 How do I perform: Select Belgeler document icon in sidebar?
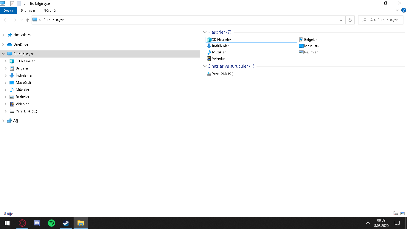(x=12, y=68)
